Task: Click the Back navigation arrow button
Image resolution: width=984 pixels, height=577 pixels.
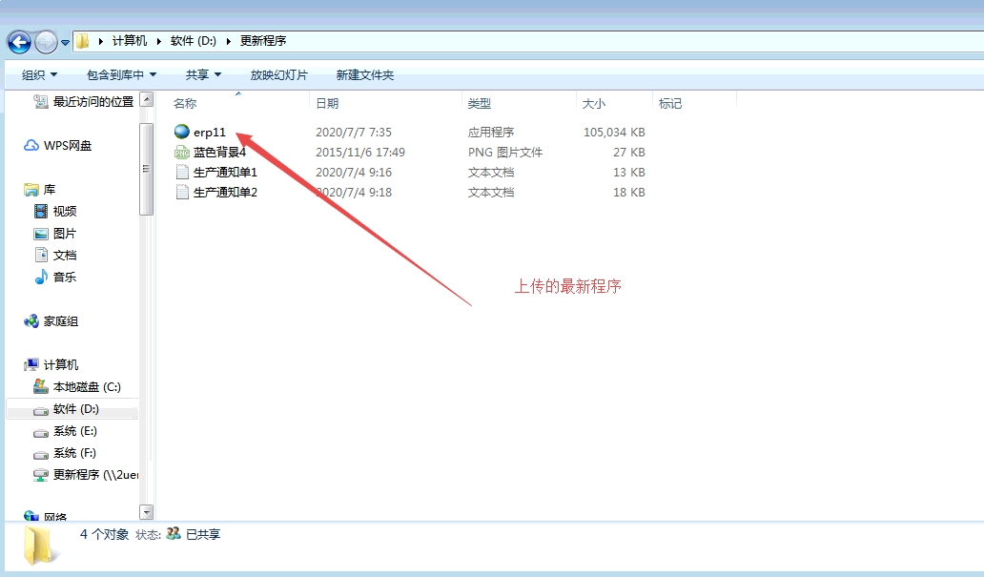Action: (x=19, y=42)
